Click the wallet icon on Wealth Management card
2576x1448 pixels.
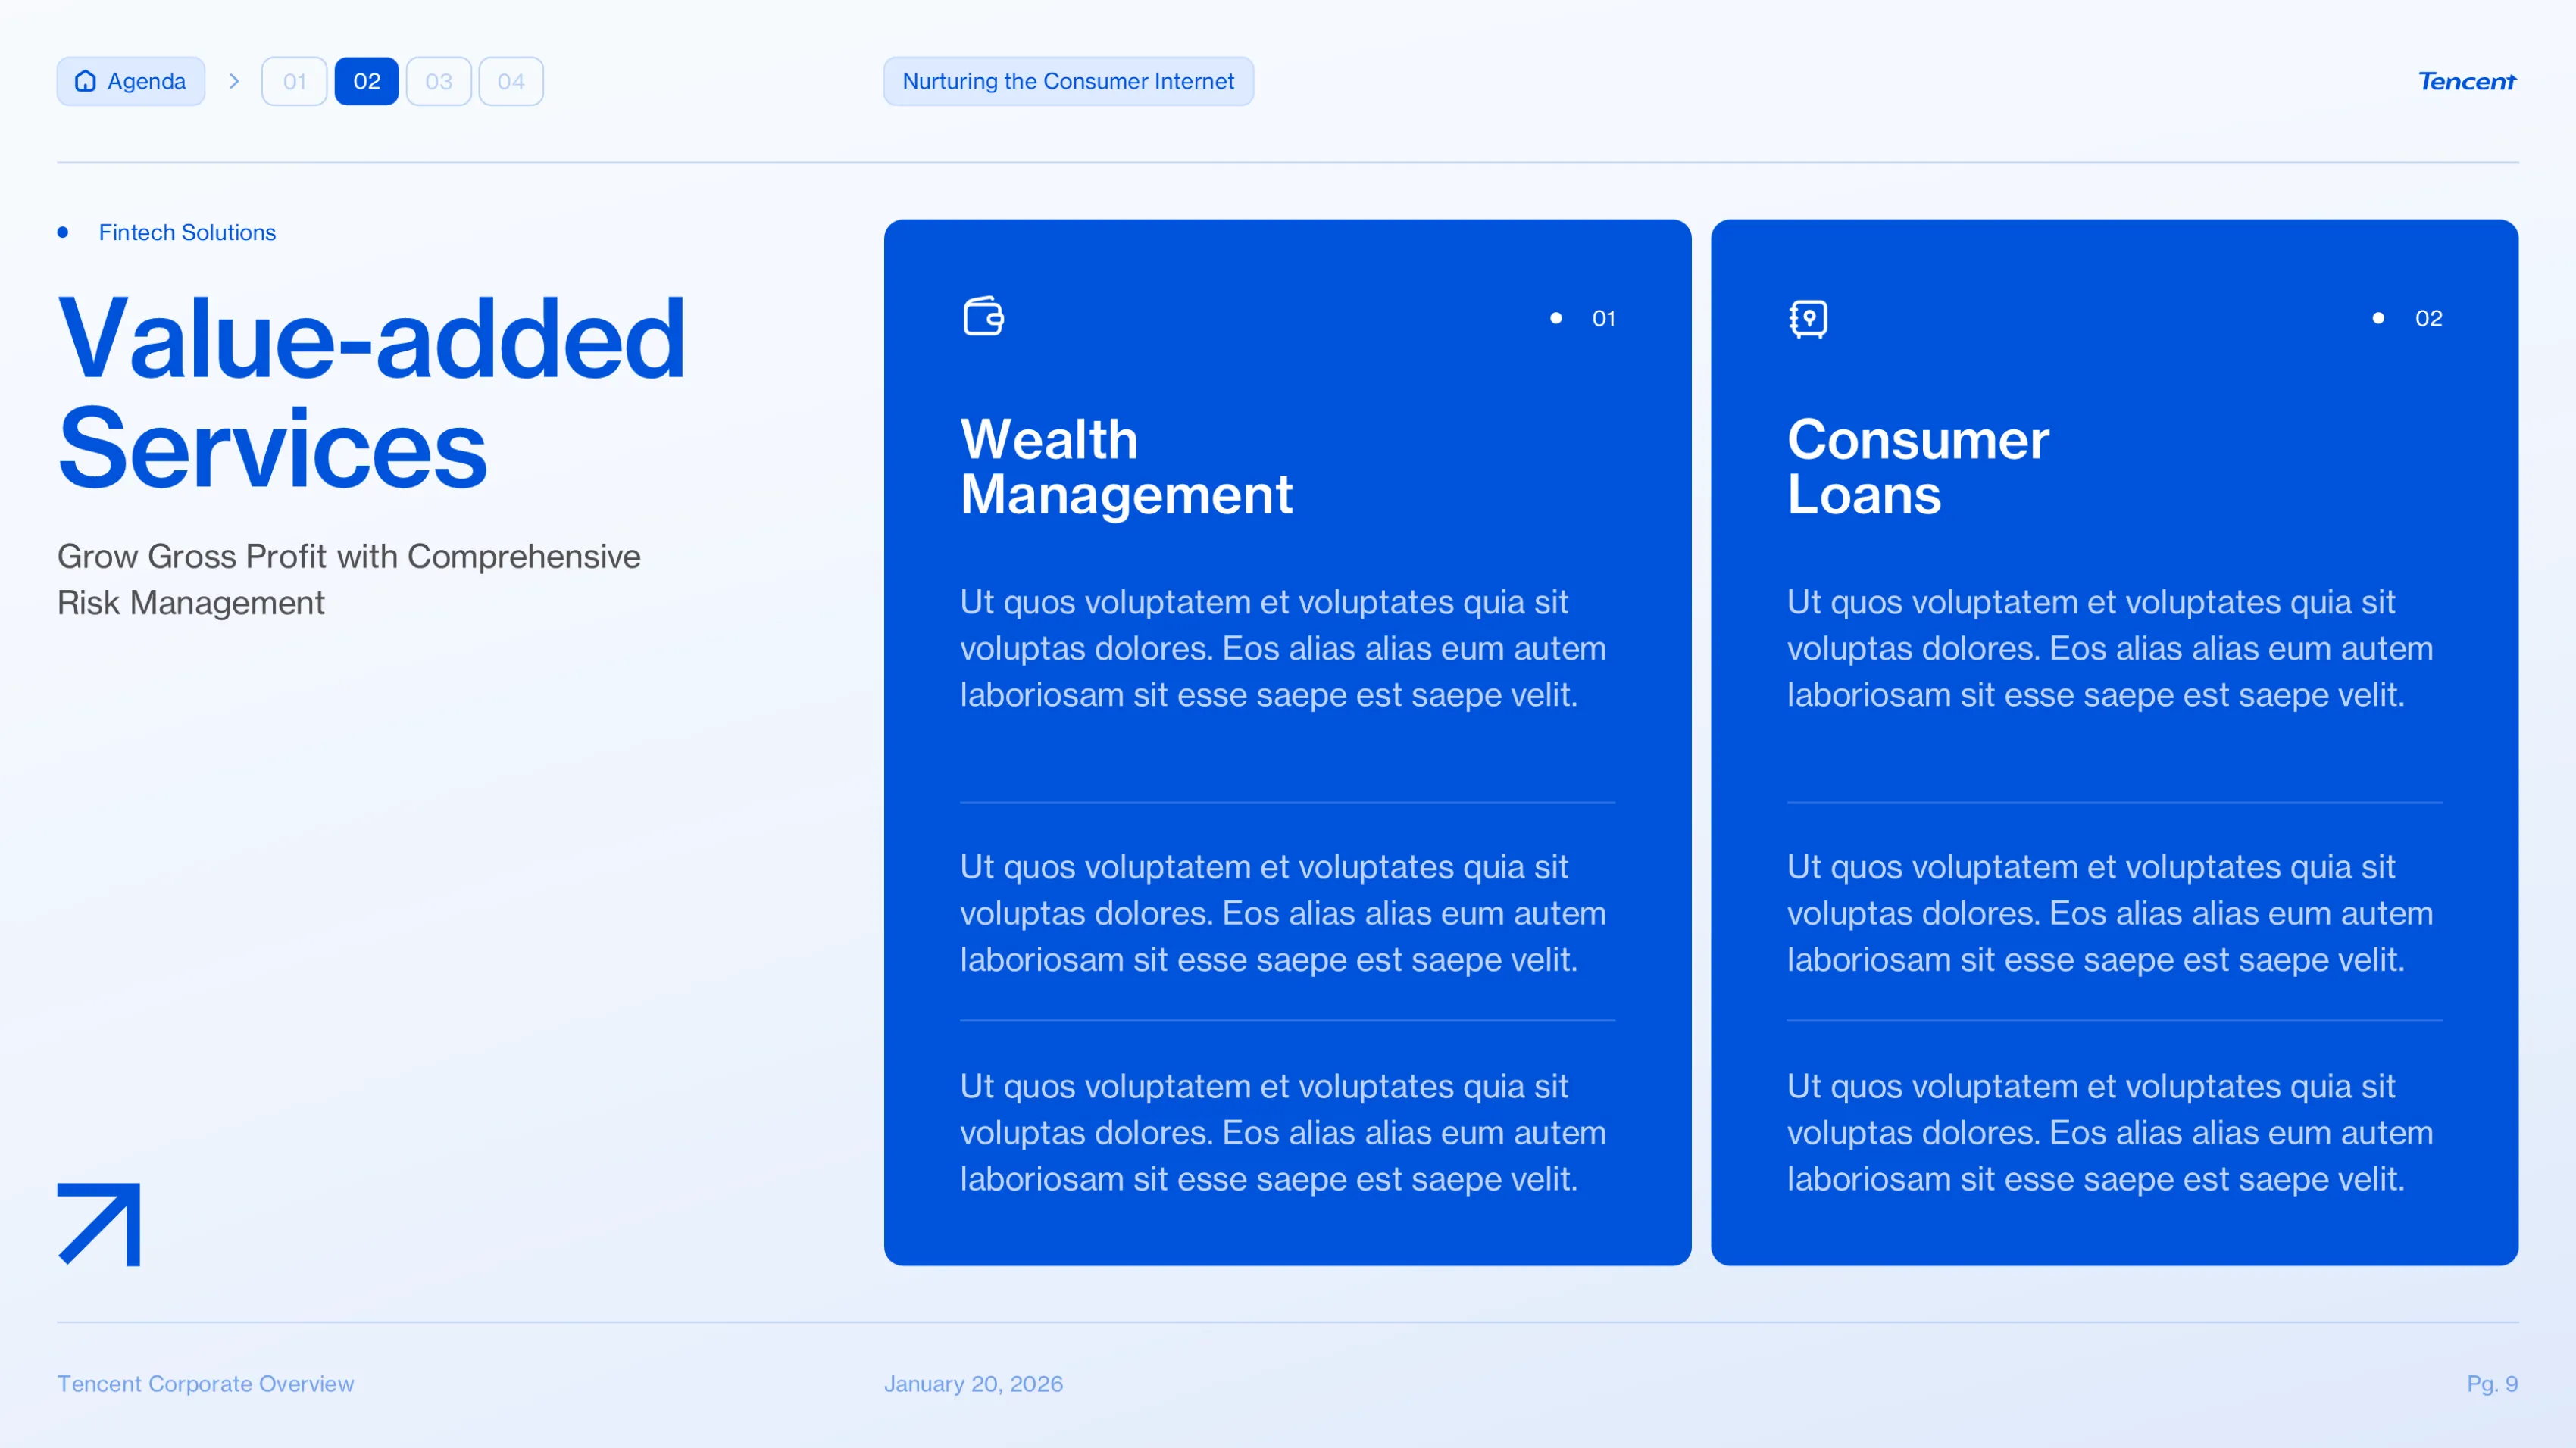(x=983, y=317)
